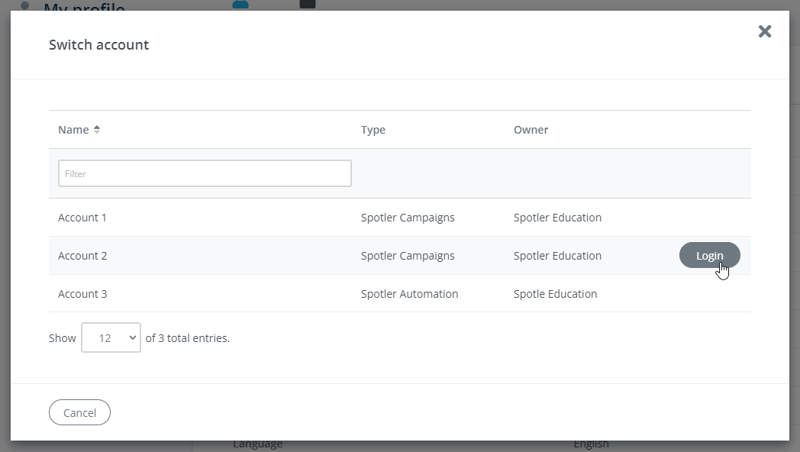Open the Show entries count dropdown
800x452 pixels.
coord(111,337)
